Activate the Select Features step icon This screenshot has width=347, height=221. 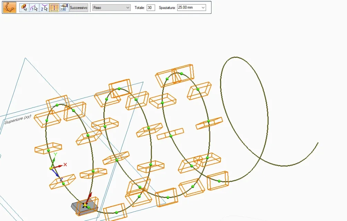click(x=24, y=7)
